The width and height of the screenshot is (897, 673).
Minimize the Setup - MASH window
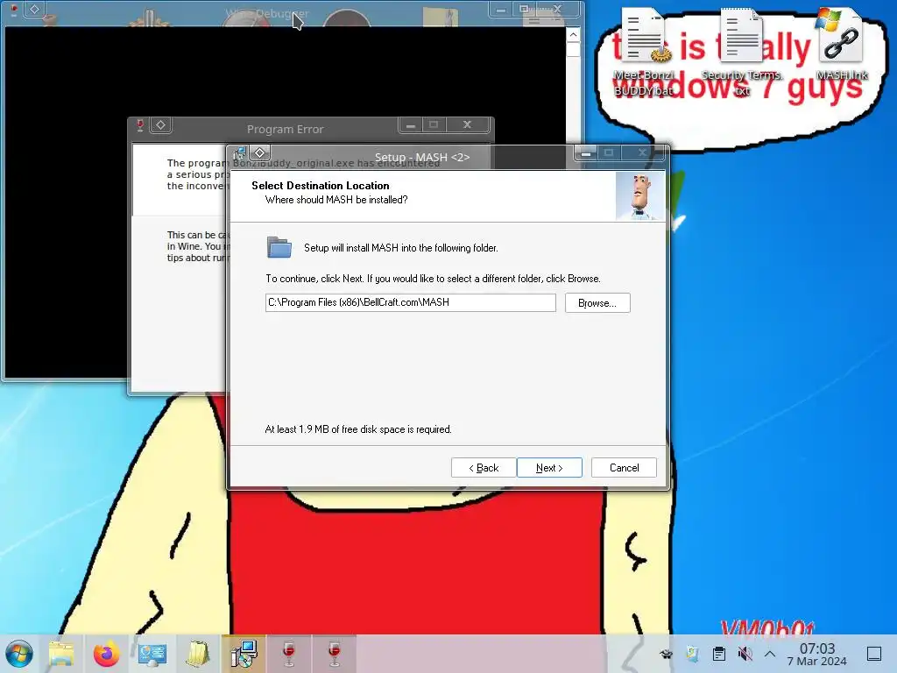point(586,152)
